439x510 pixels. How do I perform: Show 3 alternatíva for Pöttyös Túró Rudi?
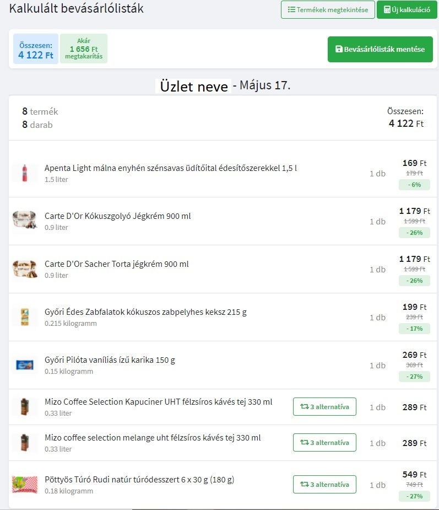[324, 484]
